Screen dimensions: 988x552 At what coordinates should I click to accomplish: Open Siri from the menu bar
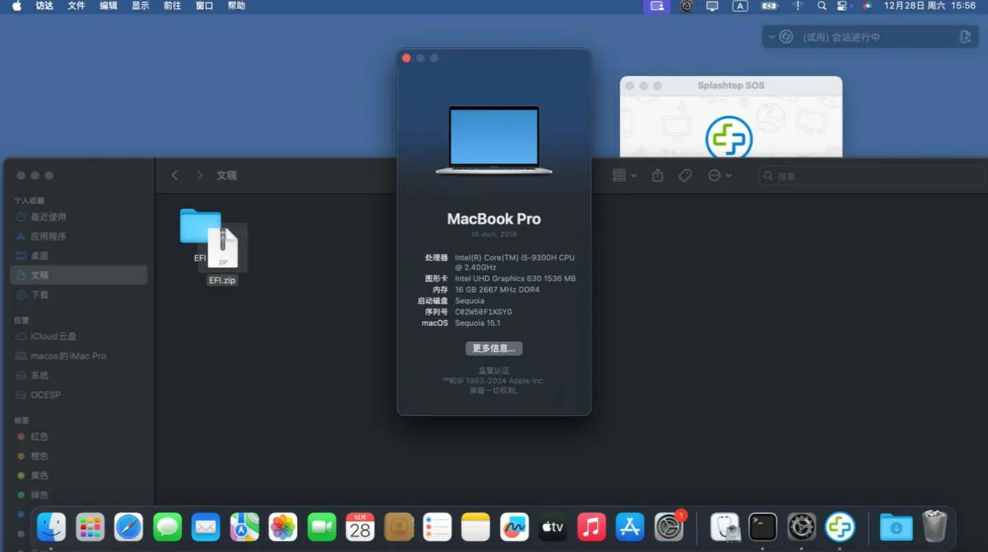(867, 6)
